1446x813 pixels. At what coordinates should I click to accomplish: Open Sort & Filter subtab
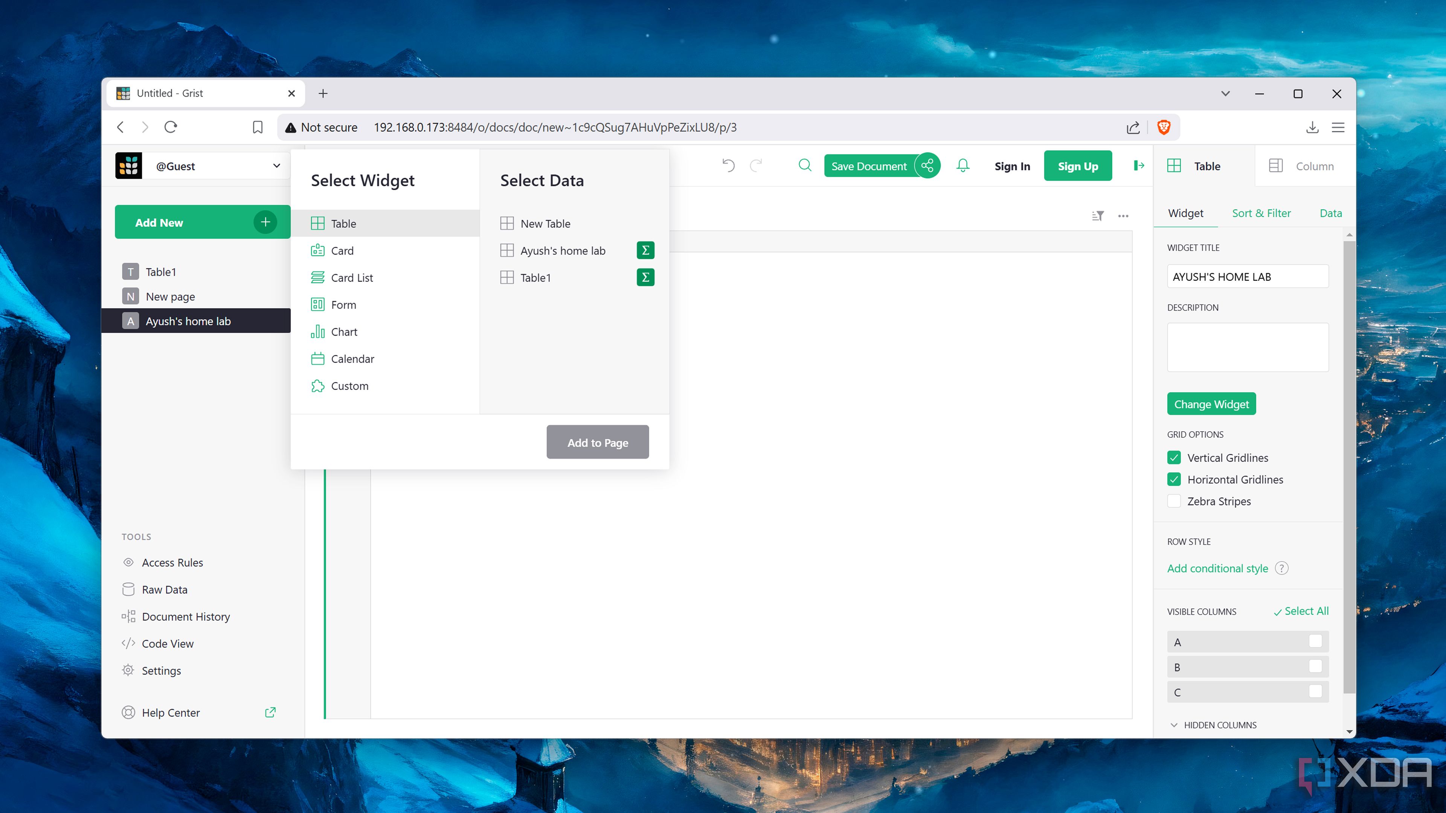(1261, 213)
